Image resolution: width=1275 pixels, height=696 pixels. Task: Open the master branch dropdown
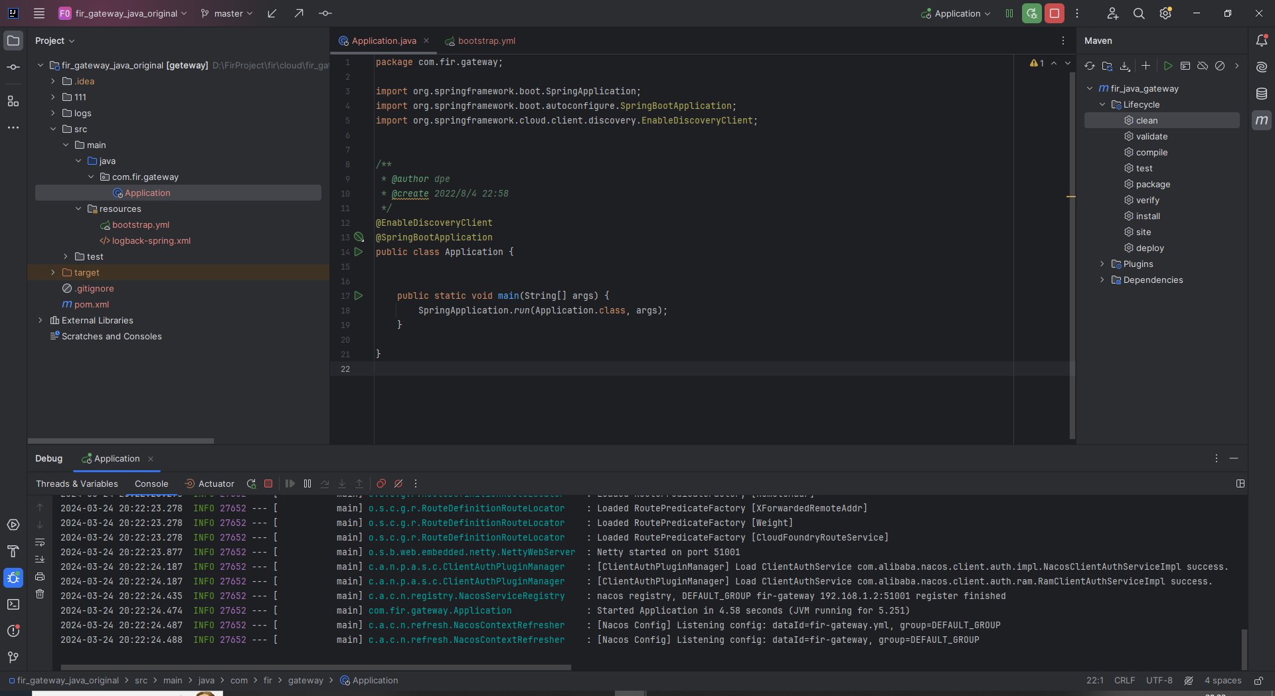[227, 13]
